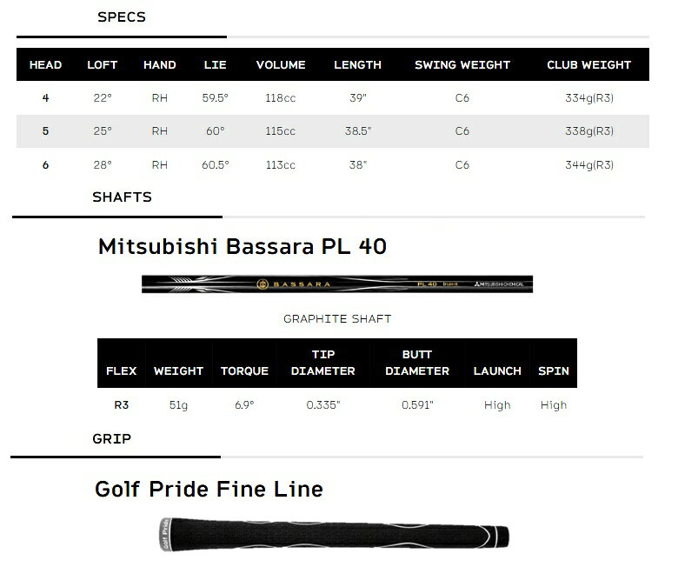Click the TIP DIAMETER column header
The height and width of the screenshot is (574, 678).
(323, 363)
